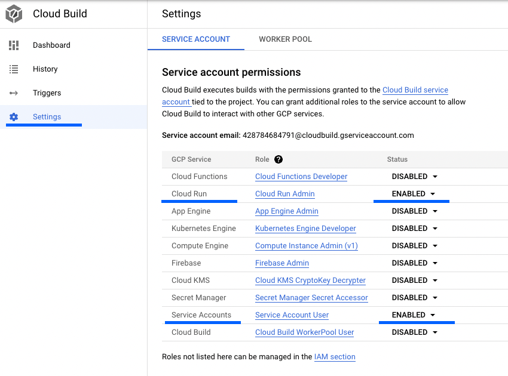This screenshot has height=376, width=508.
Task: Switch to the Service Account tab
Action: pos(196,39)
